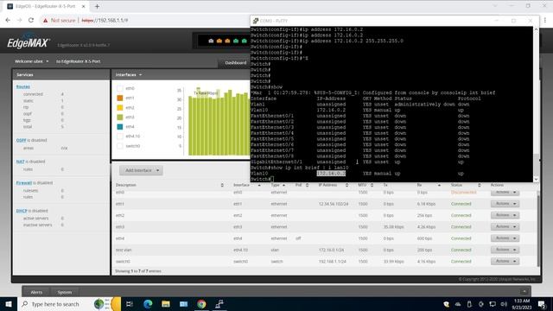The image size is (553, 311).
Task: Open the Routes link in Services
Action: pos(23,86)
